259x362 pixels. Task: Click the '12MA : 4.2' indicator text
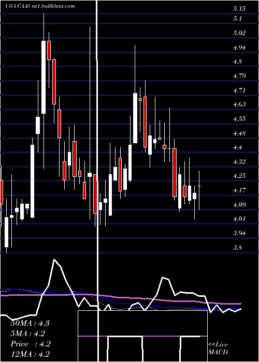click(x=30, y=354)
